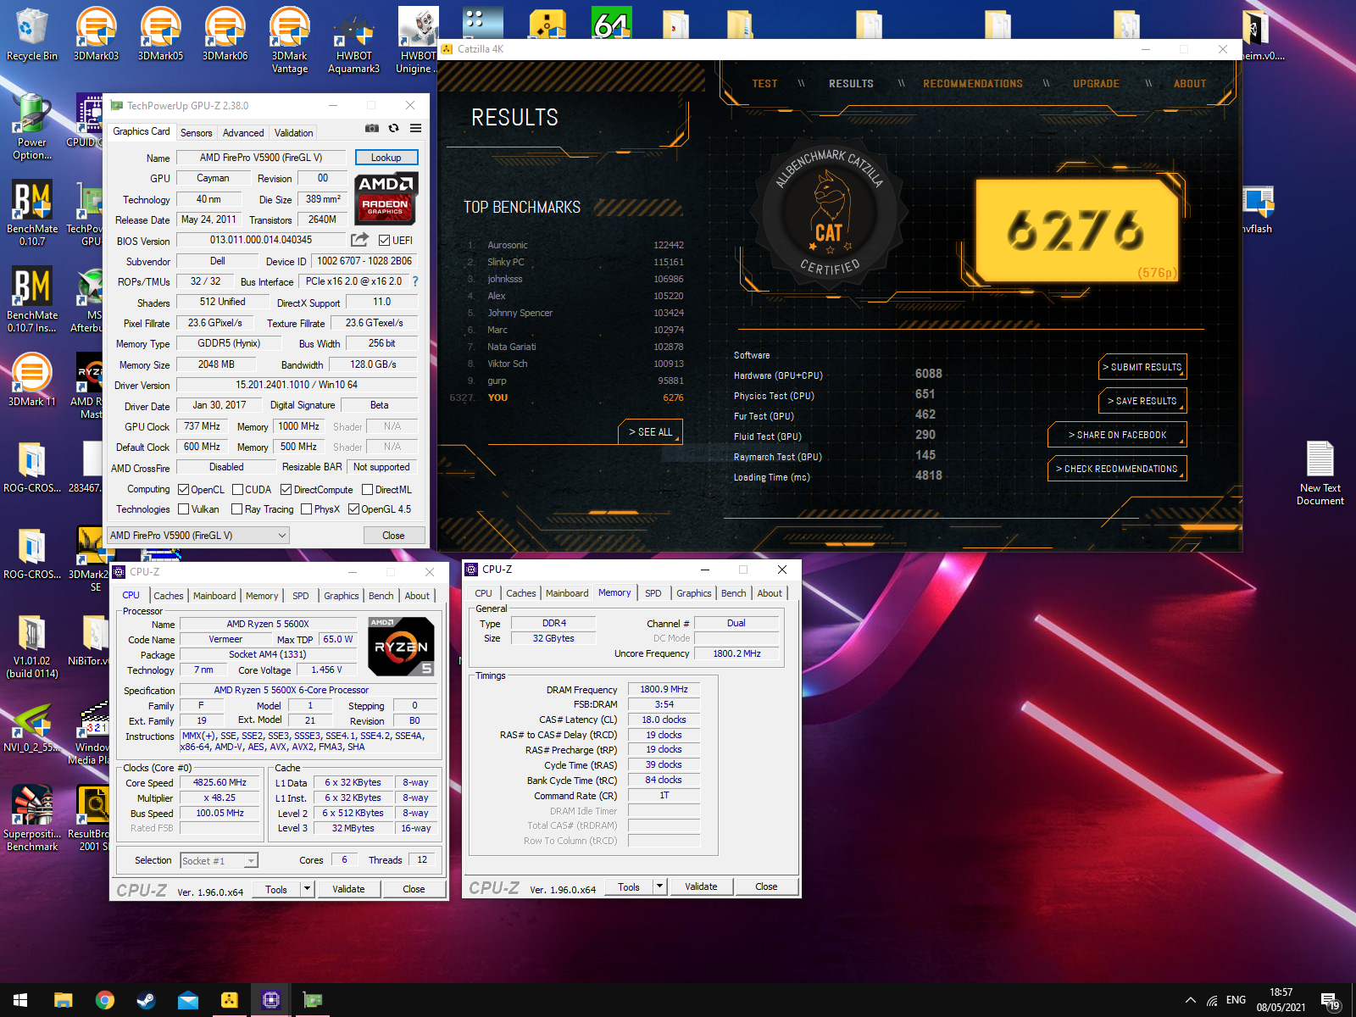Select the 3DMark 11 desktop shortcut
The width and height of the screenshot is (1356, 1017).
coord(32,381)
